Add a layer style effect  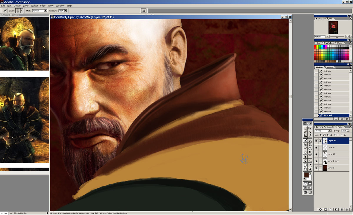coord(321,210)
